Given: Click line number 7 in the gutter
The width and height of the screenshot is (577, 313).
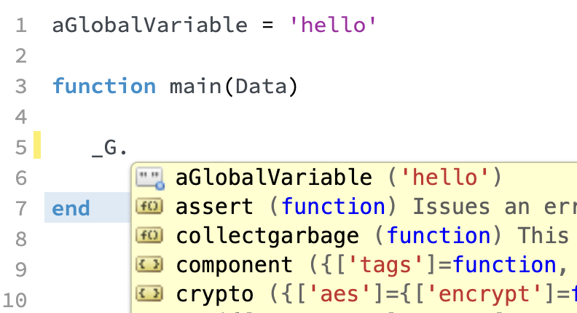Looking at the screenshot, I should pyautogui.click(x=21, y=208).
